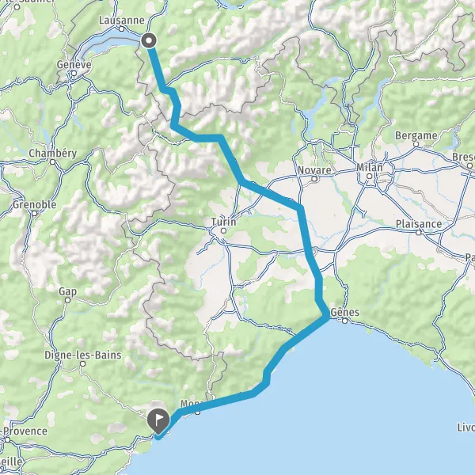Click the Bergame city label
Viewport: 475px width, 475px height.
416,135
